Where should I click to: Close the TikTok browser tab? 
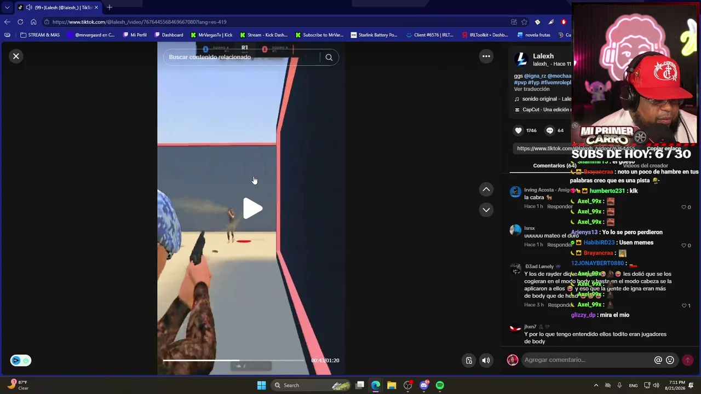96,7
